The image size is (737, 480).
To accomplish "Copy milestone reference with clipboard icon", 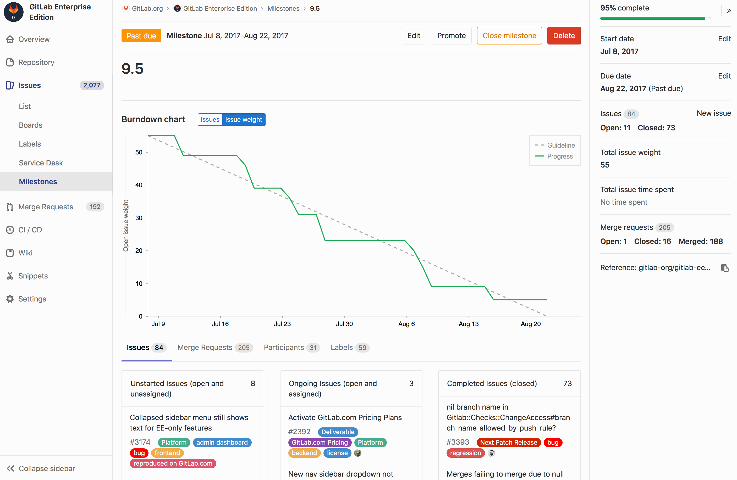I will (x=725, y=268).
